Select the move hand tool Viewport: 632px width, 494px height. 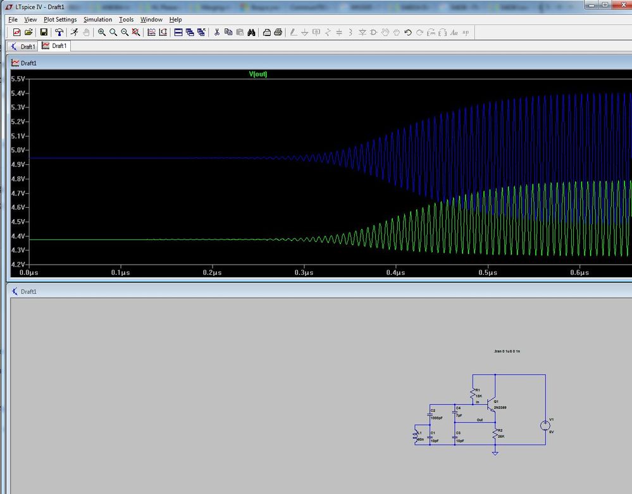[x=385, y=32]
